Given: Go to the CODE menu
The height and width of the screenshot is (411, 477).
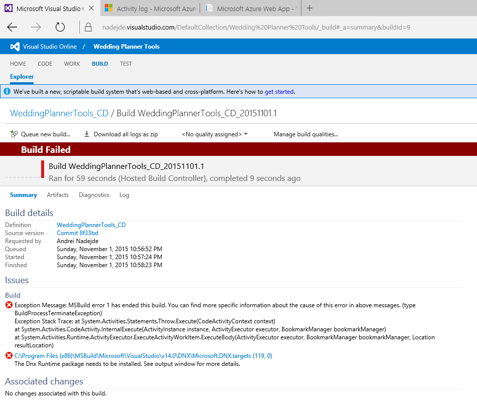Looking at the screenshot, I should click(x=45, y=64).
